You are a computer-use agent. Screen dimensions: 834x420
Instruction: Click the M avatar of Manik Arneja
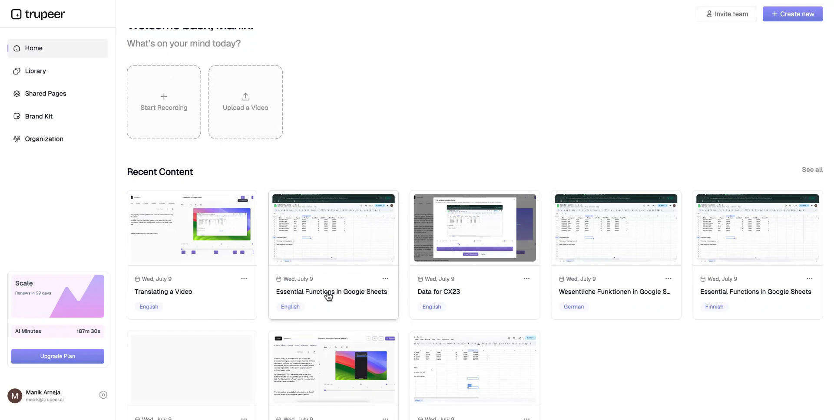15,395
